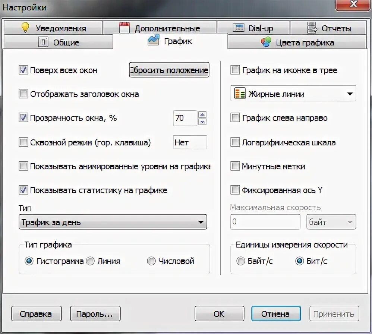The width and height of the screenshot is (372, 334).
Task: Confirm with the OK button
Action: coord(220,313)
